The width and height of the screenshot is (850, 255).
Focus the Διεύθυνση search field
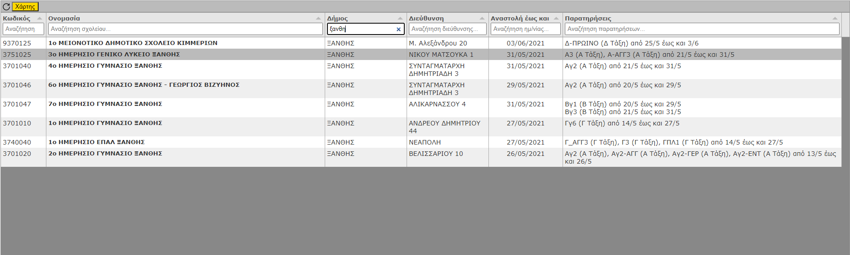click(x=448, y=29)
